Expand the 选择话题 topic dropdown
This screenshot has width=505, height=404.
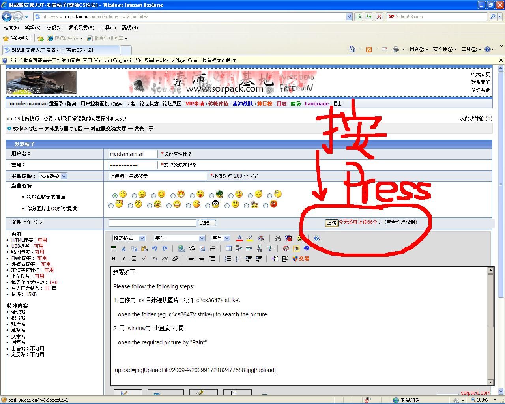(53, 176)
